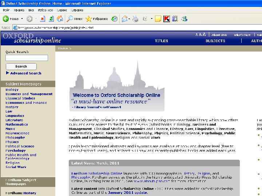Click the browser address bar URL
Screen dimensions: 262x196
56,28
